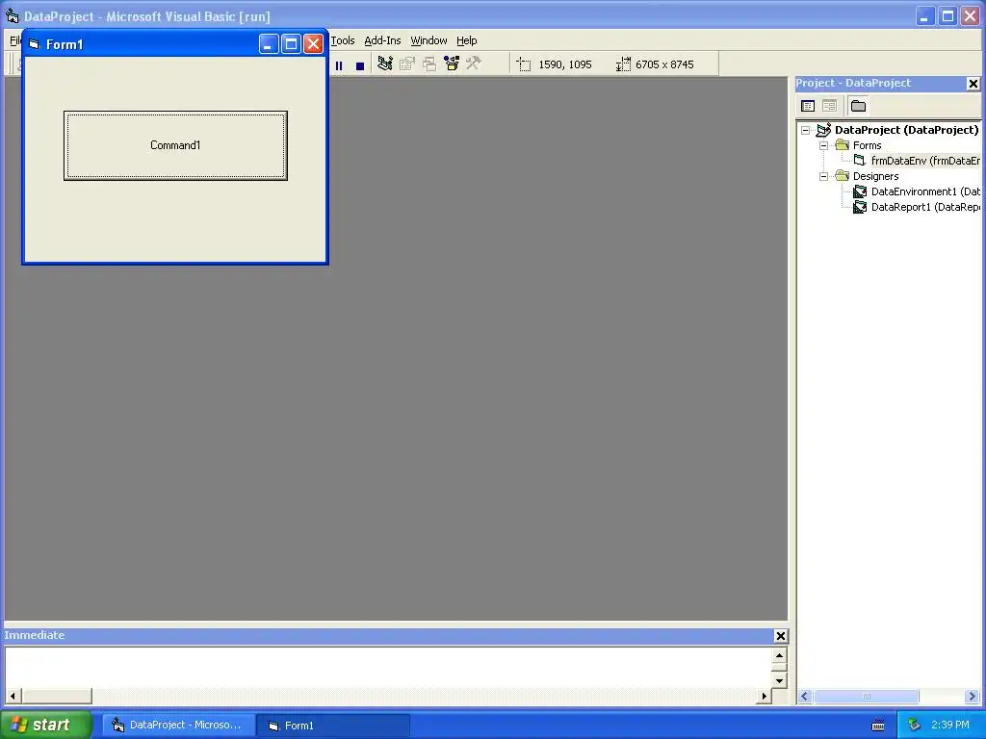Toggle Folders view in Project panel

point(858,106)
